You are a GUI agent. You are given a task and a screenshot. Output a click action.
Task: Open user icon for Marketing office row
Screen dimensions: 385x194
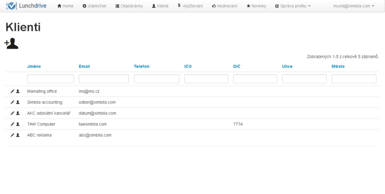click(18, 91)
